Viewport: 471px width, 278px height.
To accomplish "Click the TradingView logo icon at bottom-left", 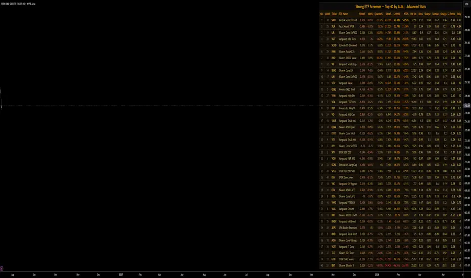I will pyautogui.click(x=2, y=268).
